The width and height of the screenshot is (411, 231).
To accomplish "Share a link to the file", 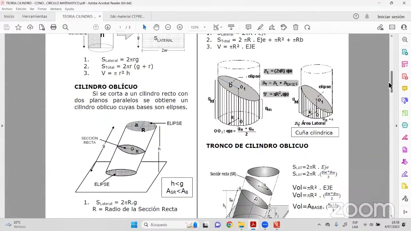I will pos(380,27).
